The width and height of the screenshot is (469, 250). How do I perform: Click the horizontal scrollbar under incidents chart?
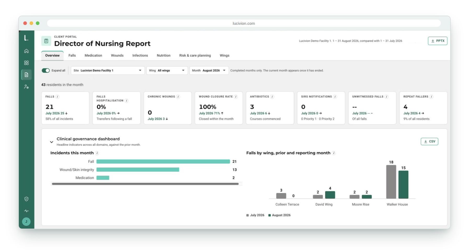tap(145, 184)
